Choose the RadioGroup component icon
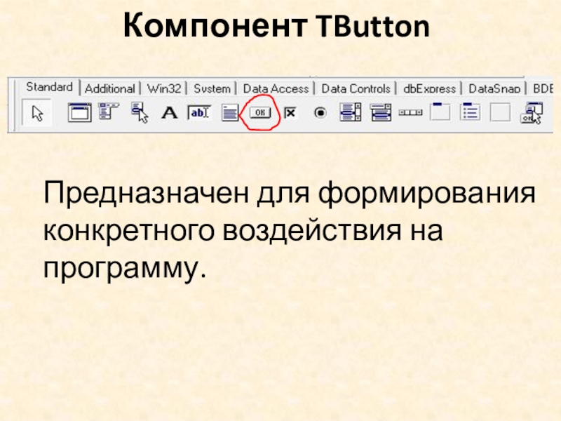The width and height of the screenshot is (561, 421). point(470,112)
